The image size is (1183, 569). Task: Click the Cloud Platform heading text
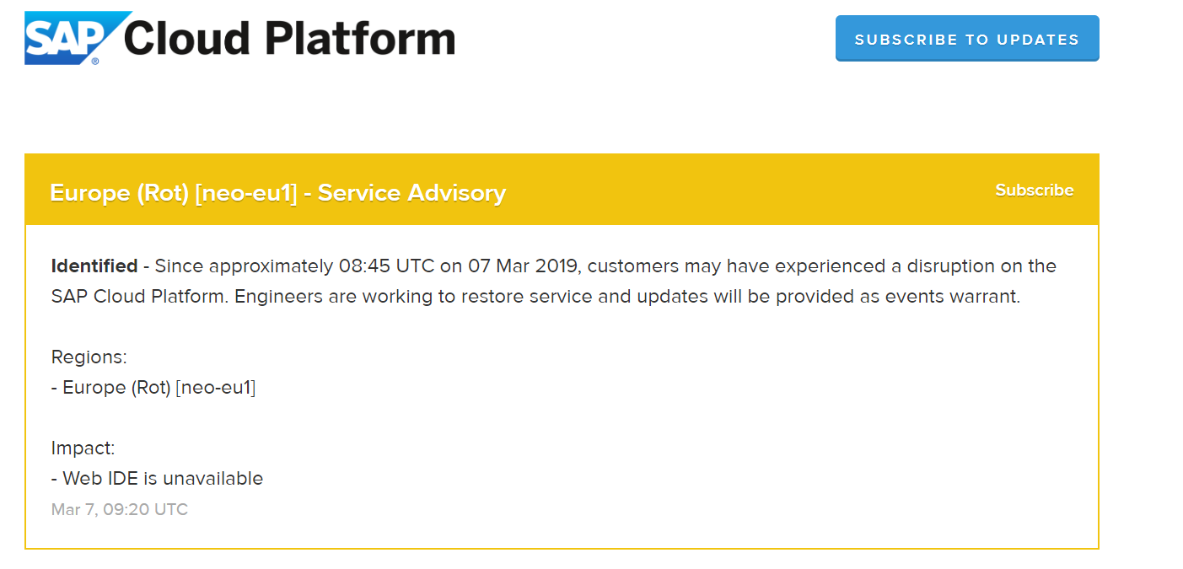[289, 38]
